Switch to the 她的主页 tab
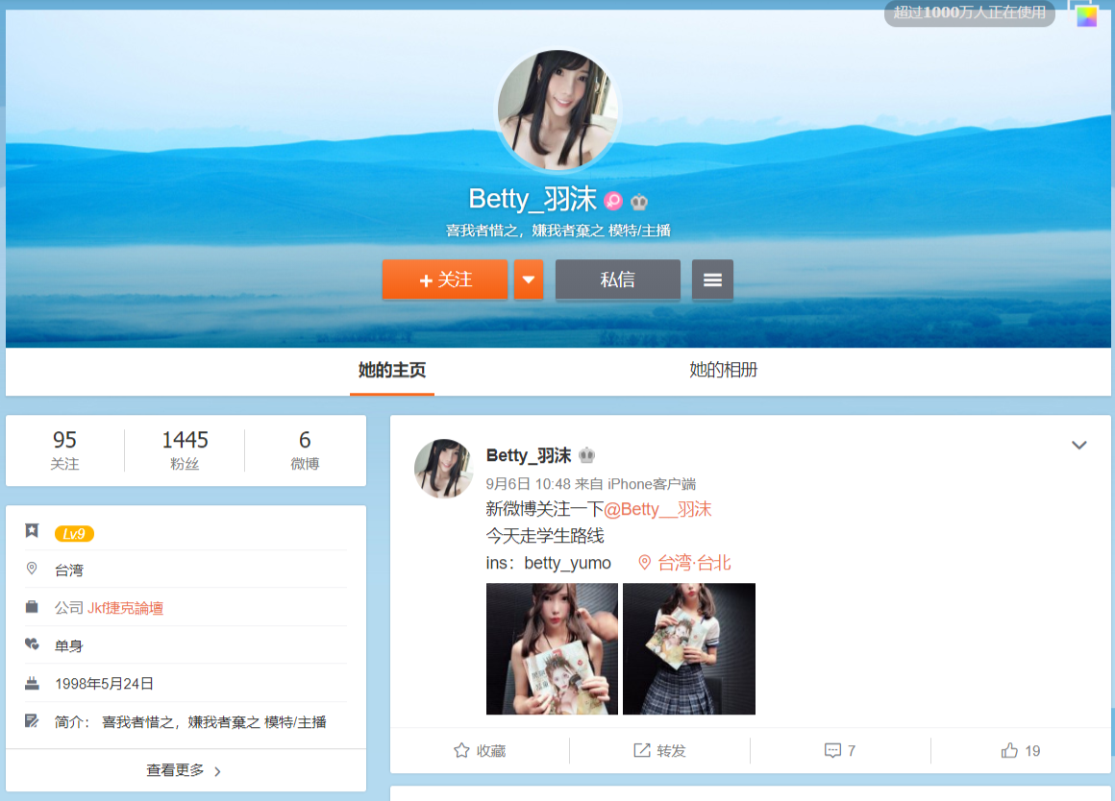The image size is (1115, 801). click(x=391, y=371)
